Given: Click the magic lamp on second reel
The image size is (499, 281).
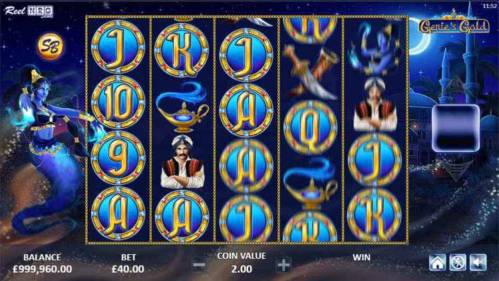Looking at the screenshot, I should (x=182, y=108).
